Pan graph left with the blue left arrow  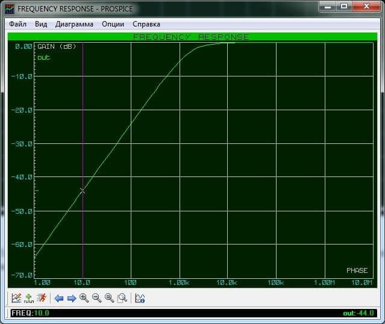[58, 298]
